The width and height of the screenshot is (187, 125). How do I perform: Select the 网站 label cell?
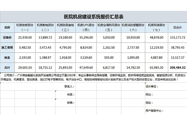point(149,95)
